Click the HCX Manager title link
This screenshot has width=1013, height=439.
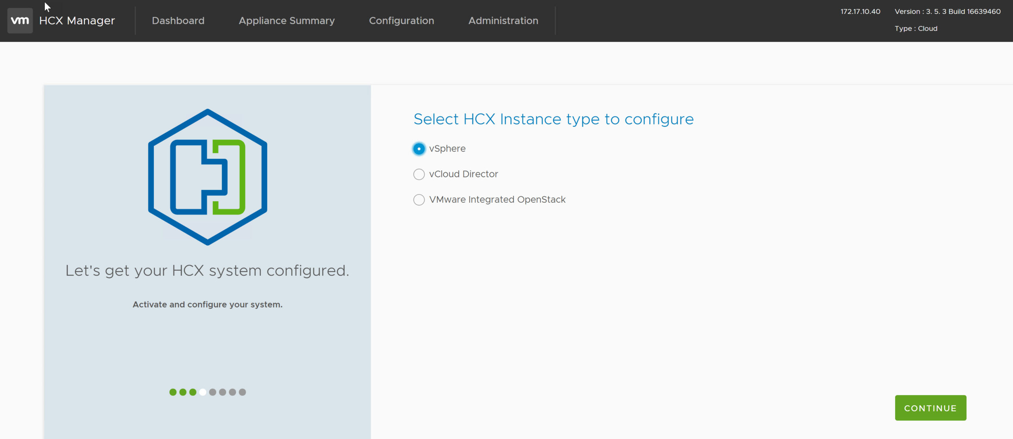click(x=77, y=21)
